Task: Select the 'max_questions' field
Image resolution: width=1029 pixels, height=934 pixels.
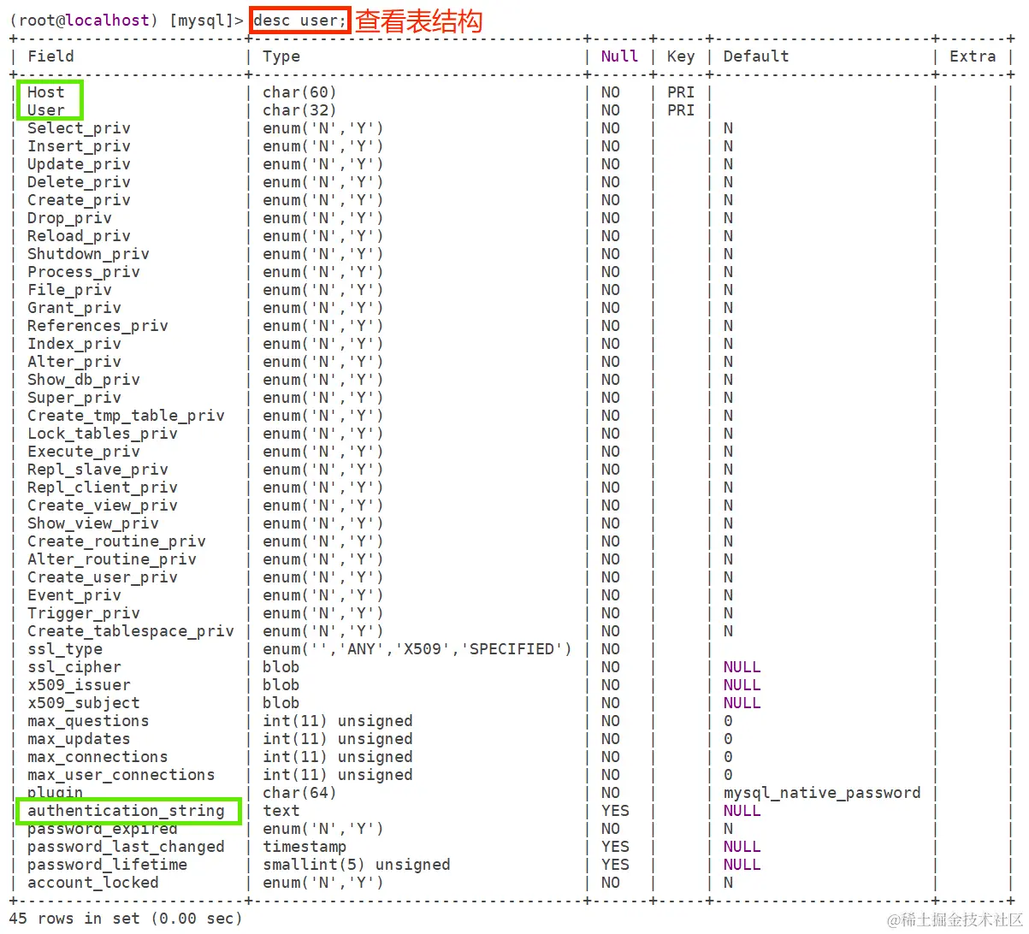Action: [x=88, y=721]
